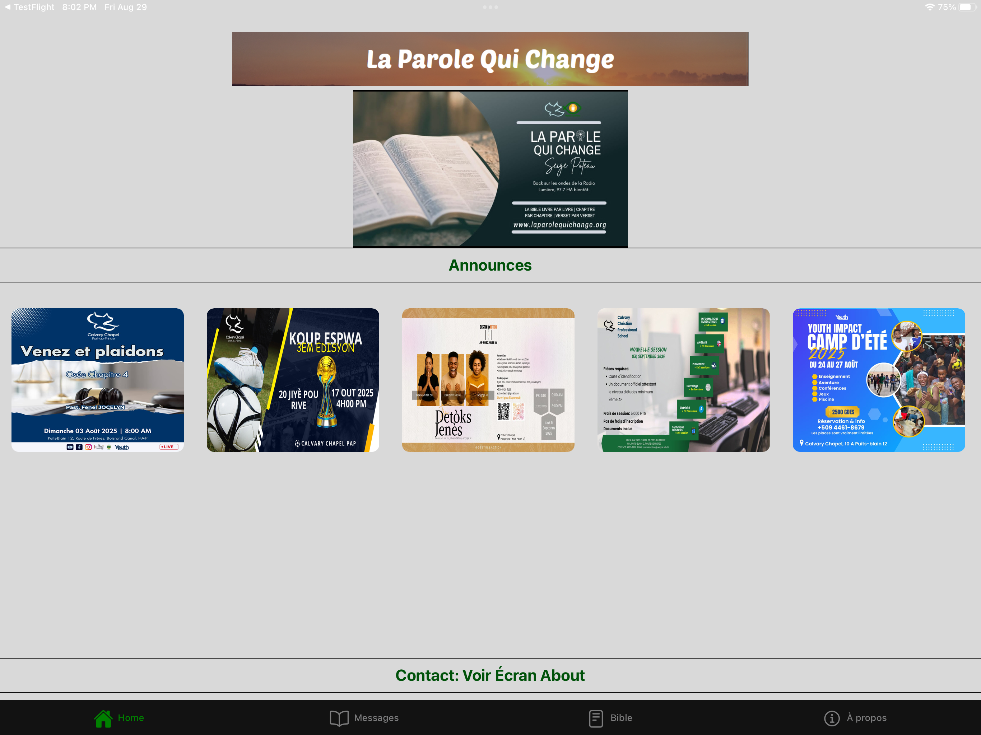Screen dimensions: 981x735
Task: Open the Venez et plaidons announcement
Action: tap(98, 380)
